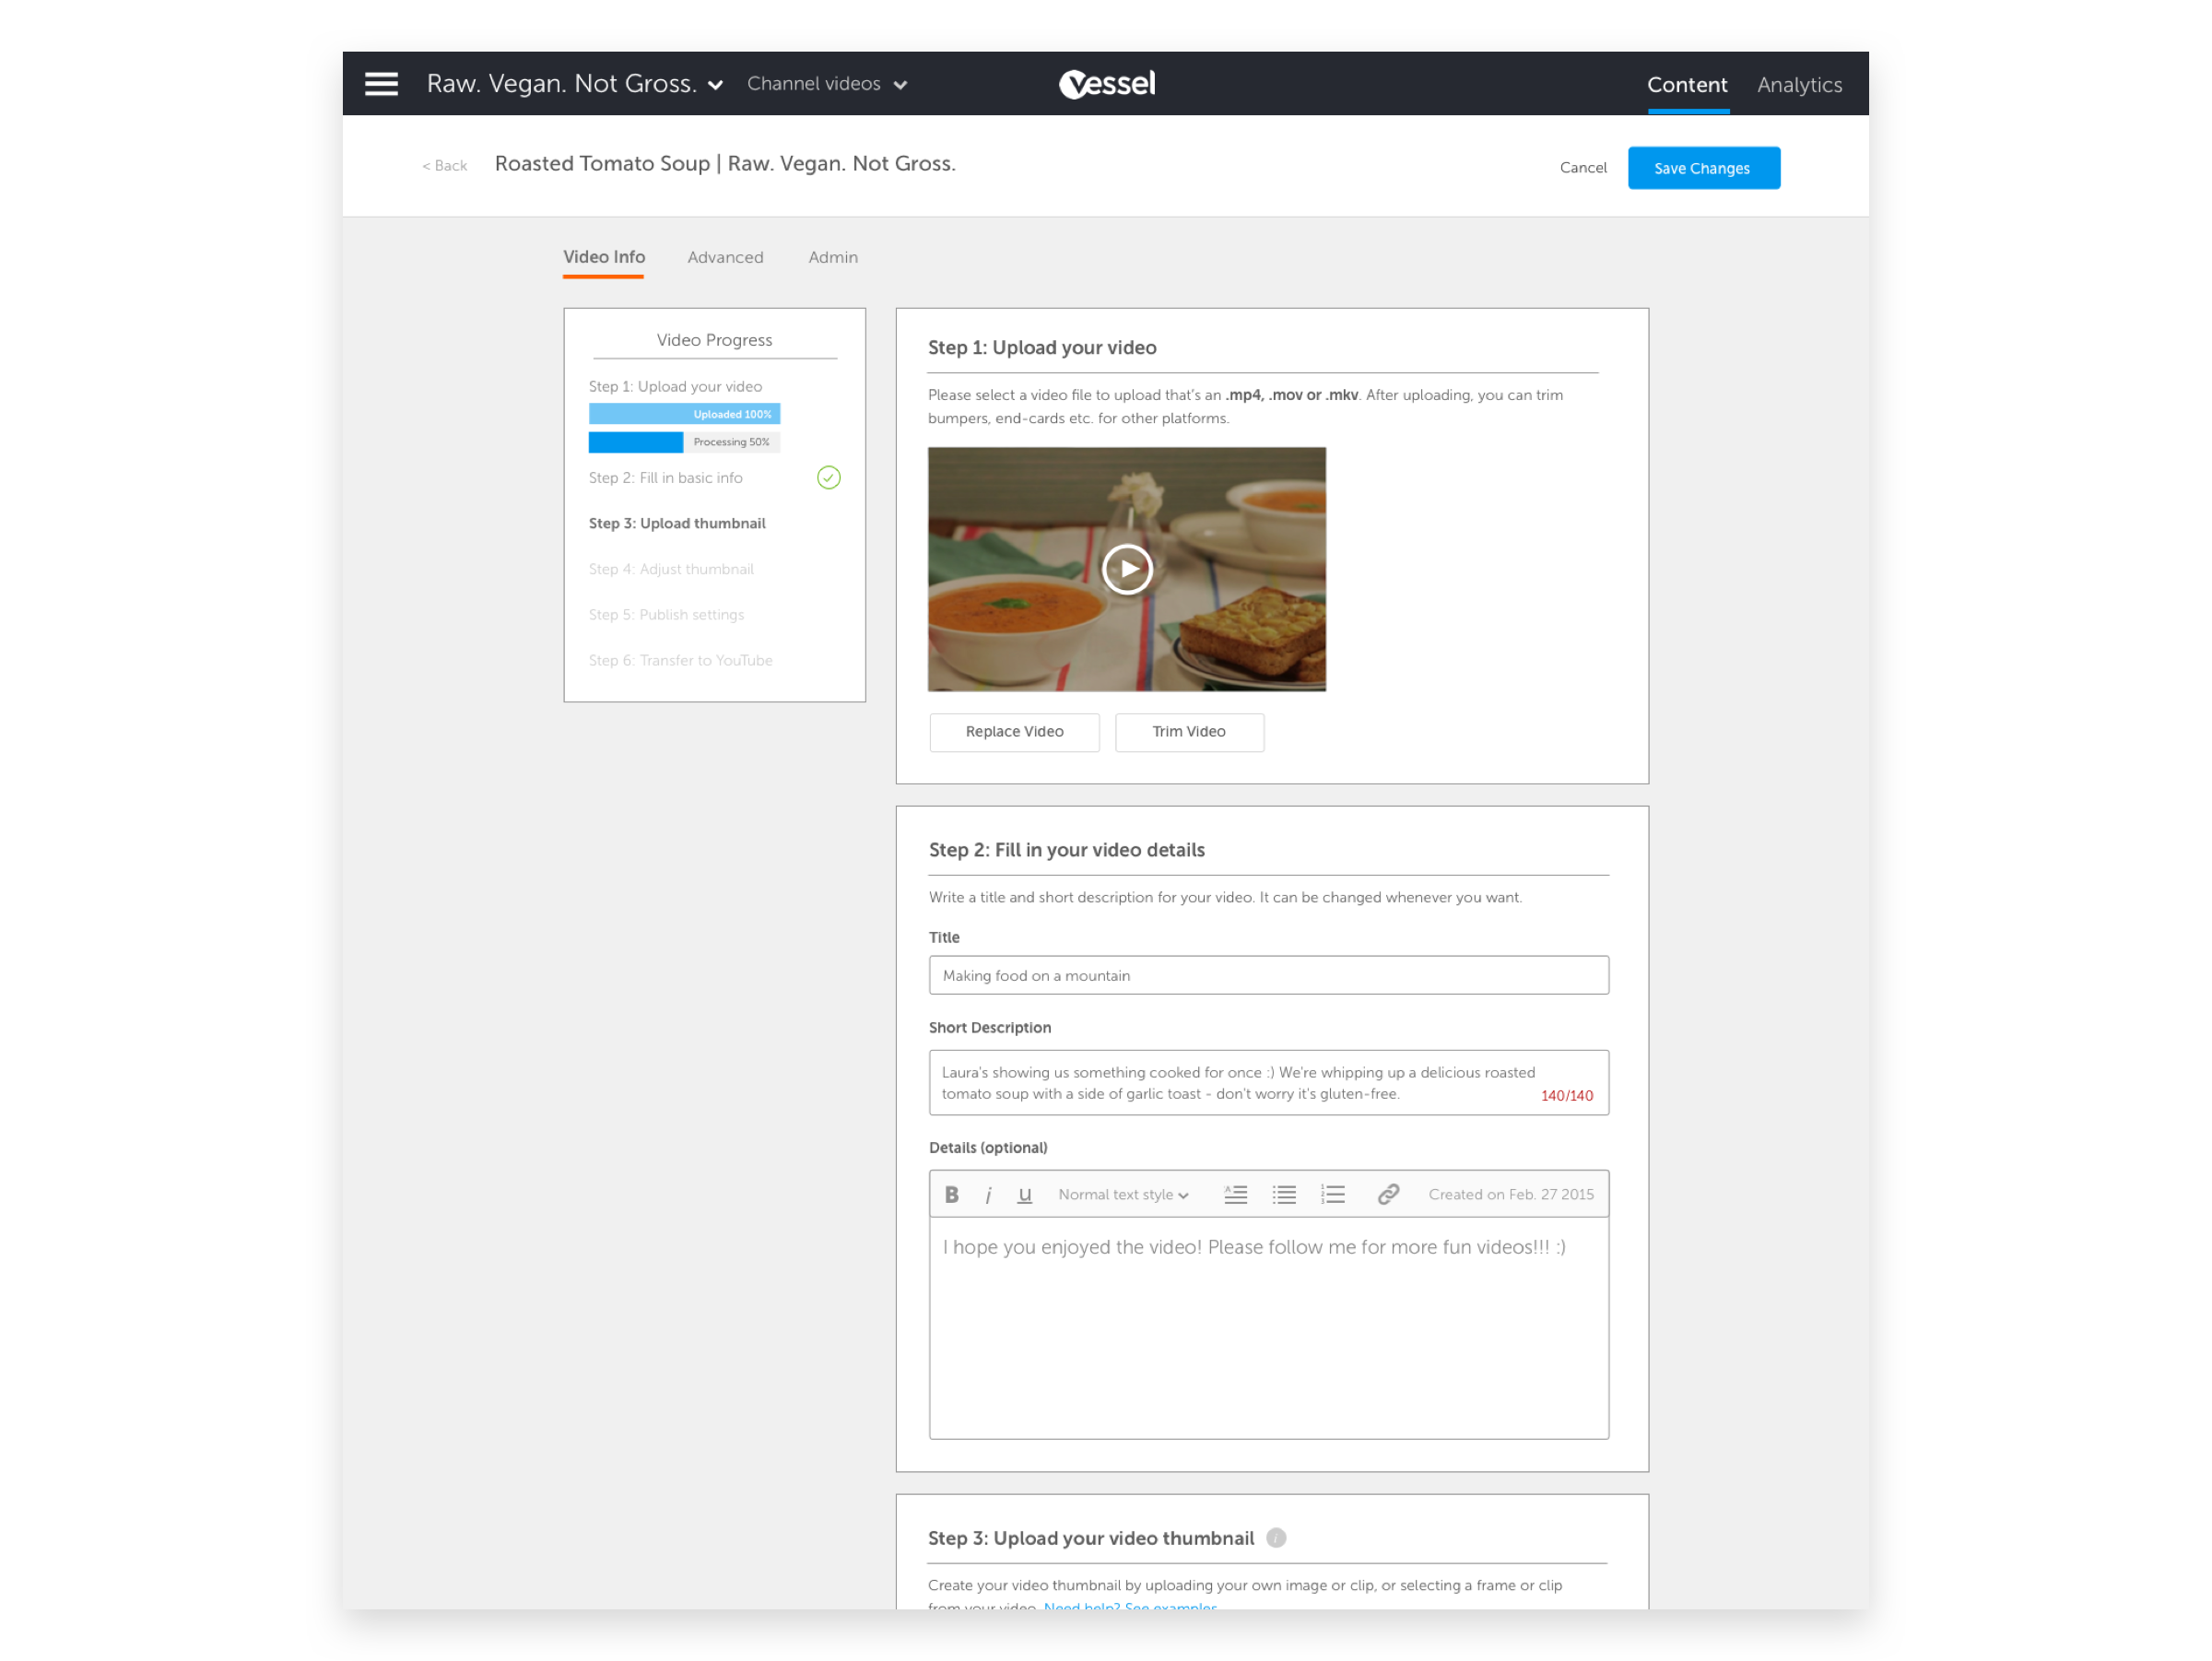Click the Roasted Tomato Soup page title
Image resolution: width=2212 pixels, height=1661 pixels.
point(725,164)
